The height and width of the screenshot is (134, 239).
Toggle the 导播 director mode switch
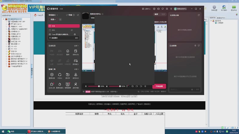(x=69, y=15)
